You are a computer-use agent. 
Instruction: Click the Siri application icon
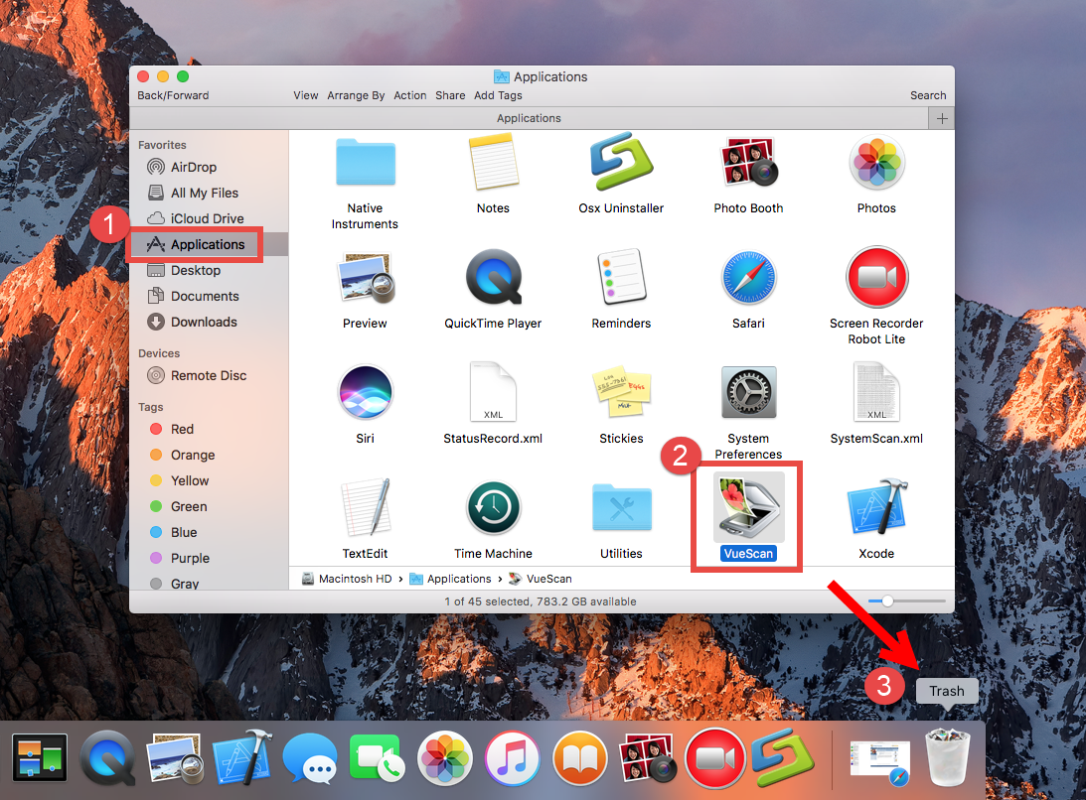[365, 393]
